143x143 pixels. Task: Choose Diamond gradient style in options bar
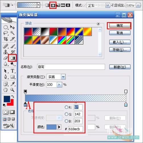pyautogui.click(x=68, y=5)
